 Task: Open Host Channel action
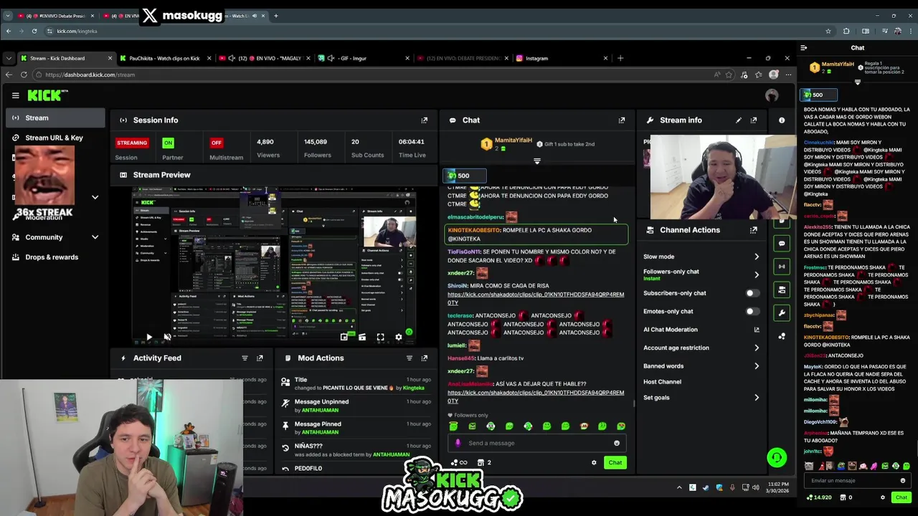662,382
